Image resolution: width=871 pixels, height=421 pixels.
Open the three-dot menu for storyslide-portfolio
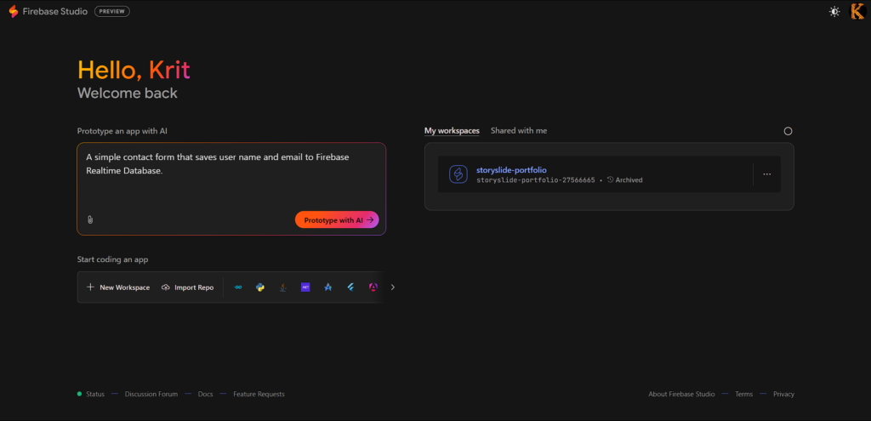766,174
